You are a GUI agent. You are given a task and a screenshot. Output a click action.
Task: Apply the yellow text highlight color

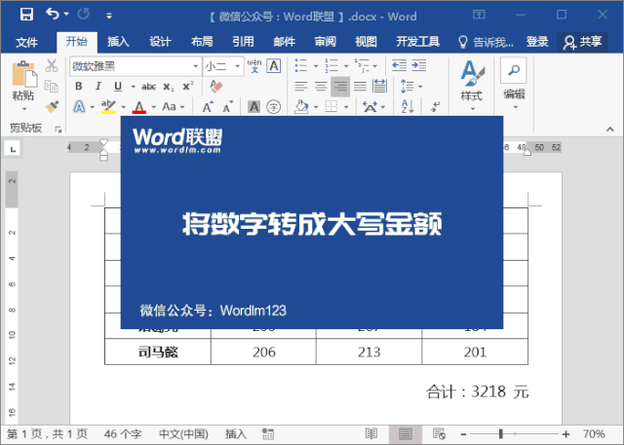tap(108, 106)
